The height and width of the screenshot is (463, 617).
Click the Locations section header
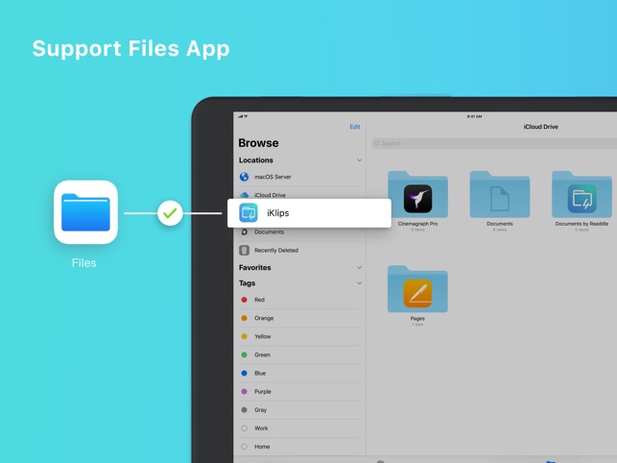256,160
